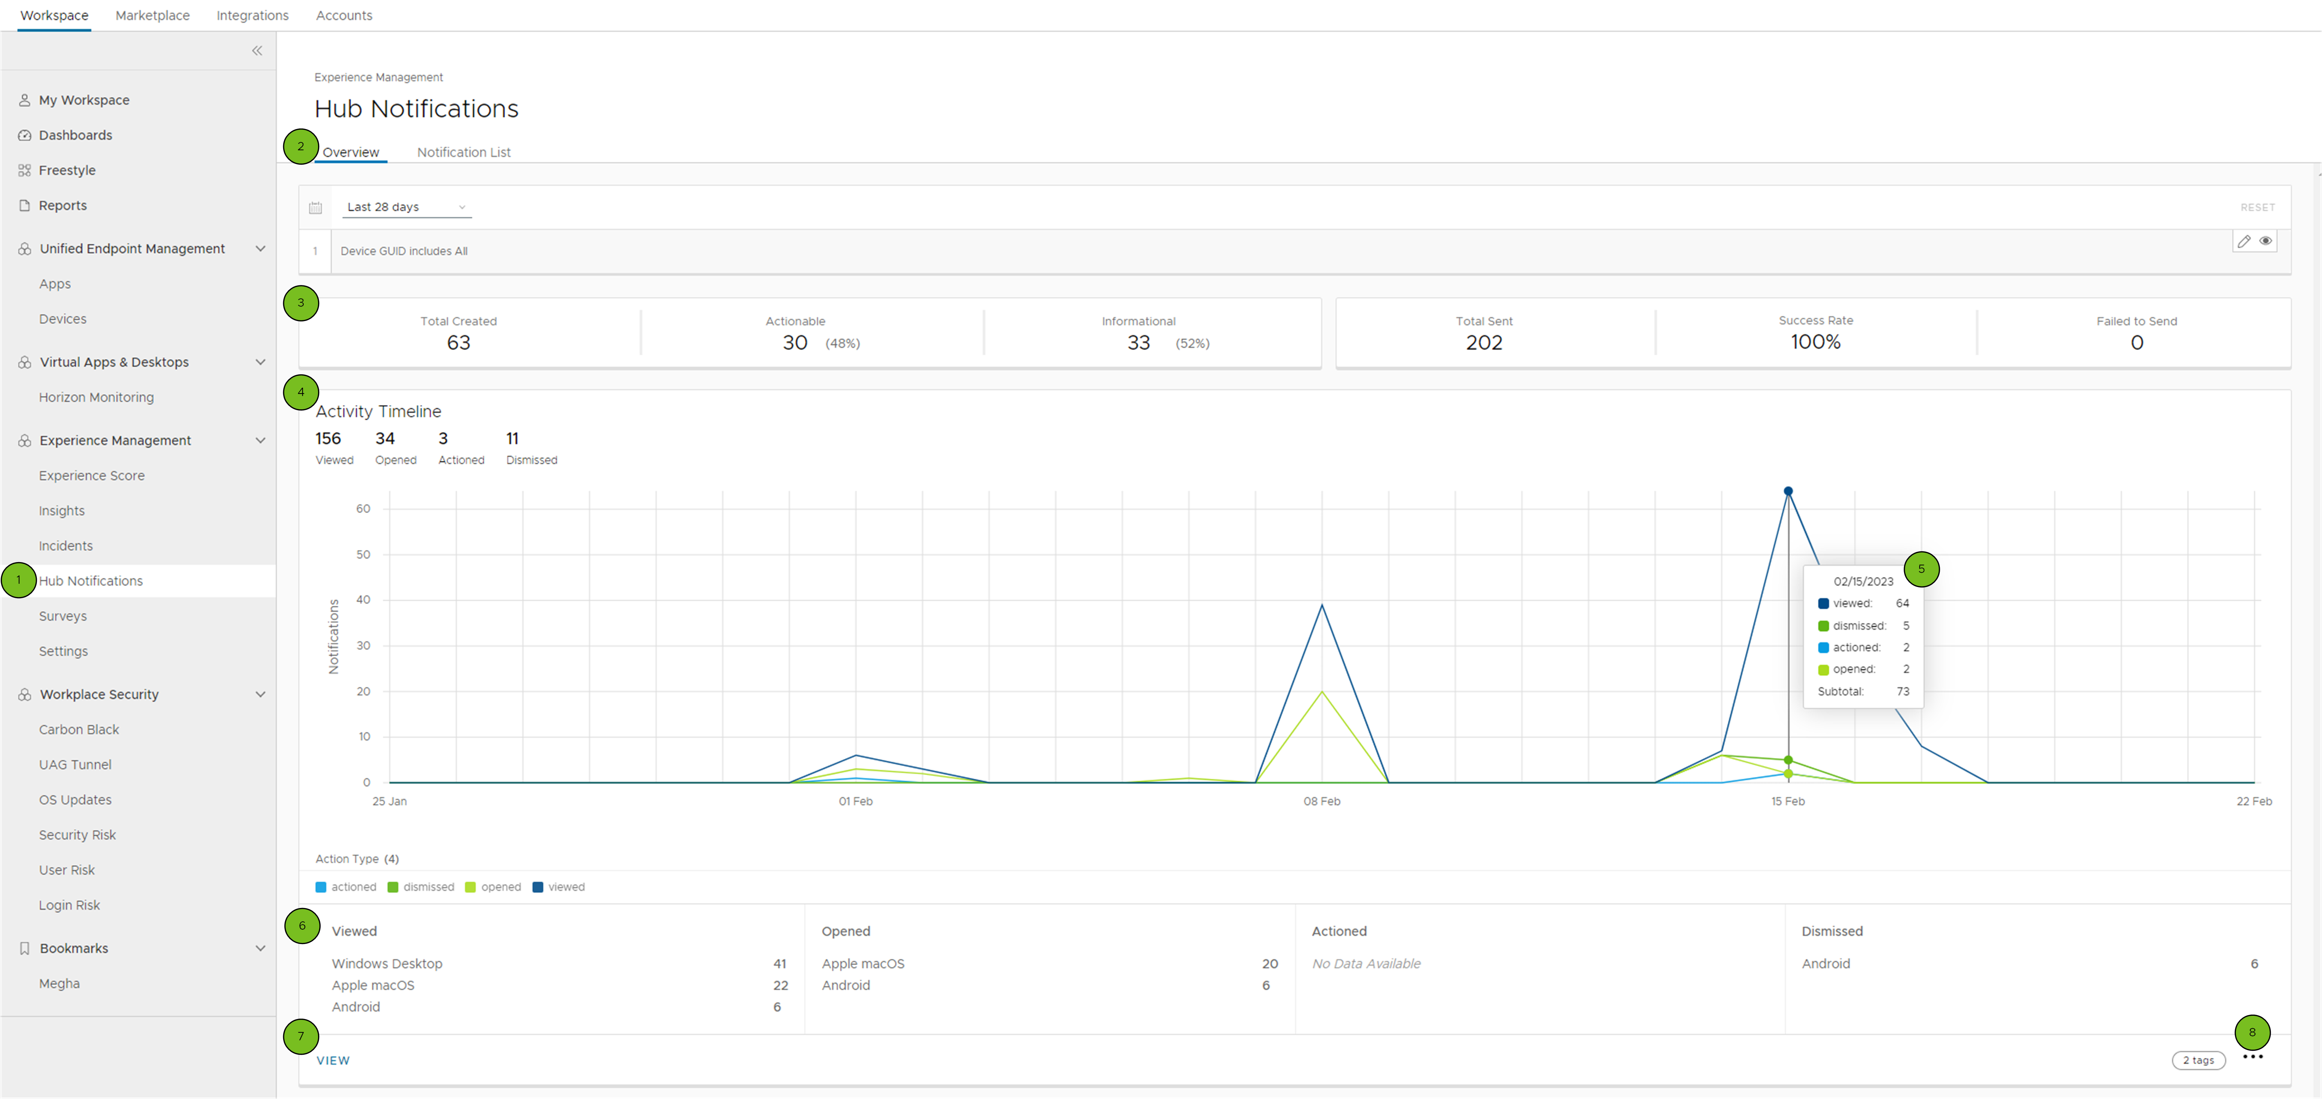Open Surveys in sidebar
Viewport: 2322px width, 1099px height.
coord(63,617)
